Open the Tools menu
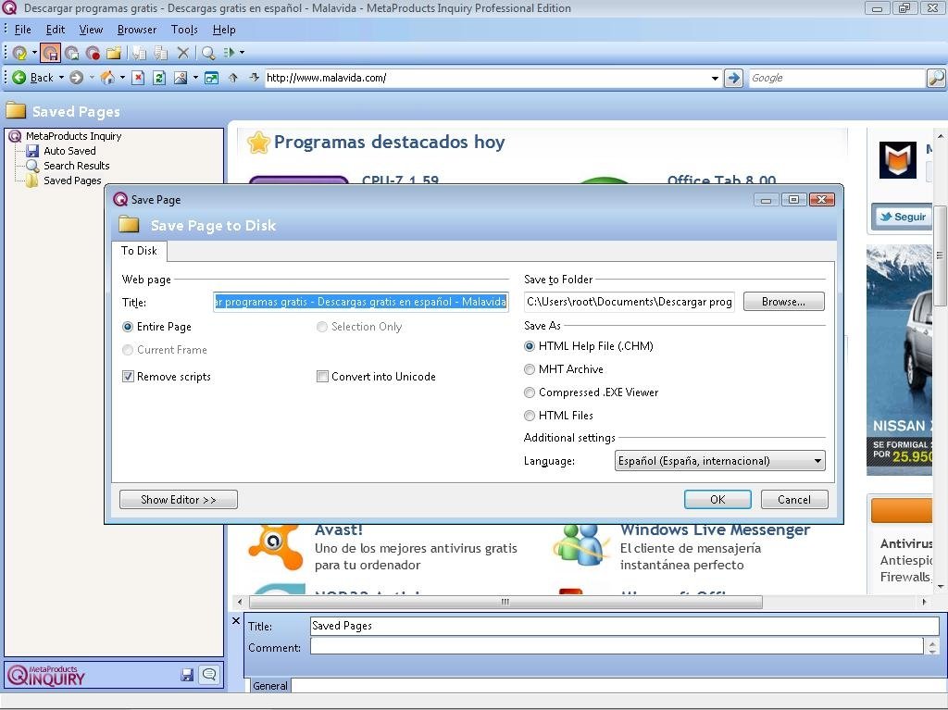Viewport: 948px width, 710px height. point(184,30)
